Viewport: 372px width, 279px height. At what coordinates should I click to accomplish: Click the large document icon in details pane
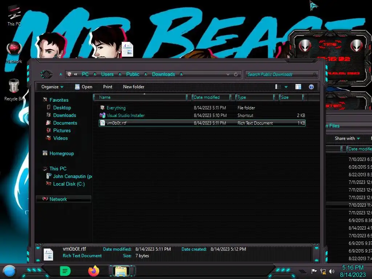click(48, 254)
